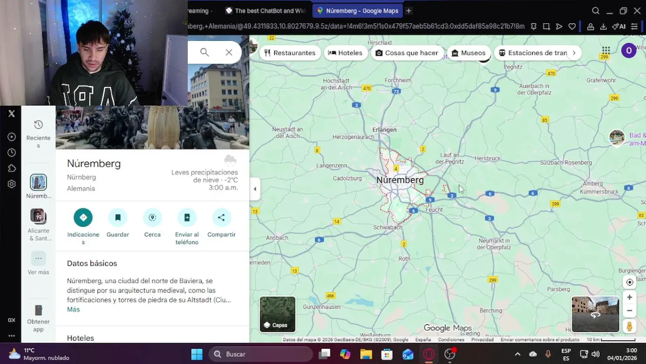This screenshot has height=364, width=646.
Task: Click the Enviar al teléfono button
Action: (187, 217)
